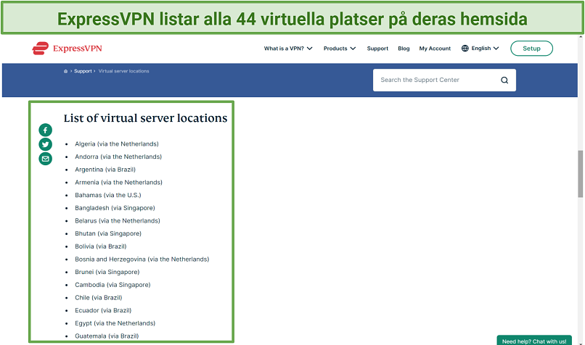This screenshot has width=585, height=345.
Task: Click the search magnifier icon
Action: pos(504,80)
